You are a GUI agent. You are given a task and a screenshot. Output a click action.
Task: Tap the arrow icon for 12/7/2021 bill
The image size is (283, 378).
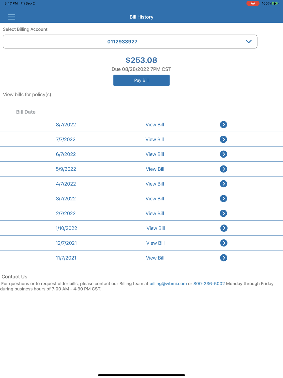point(224,243)
